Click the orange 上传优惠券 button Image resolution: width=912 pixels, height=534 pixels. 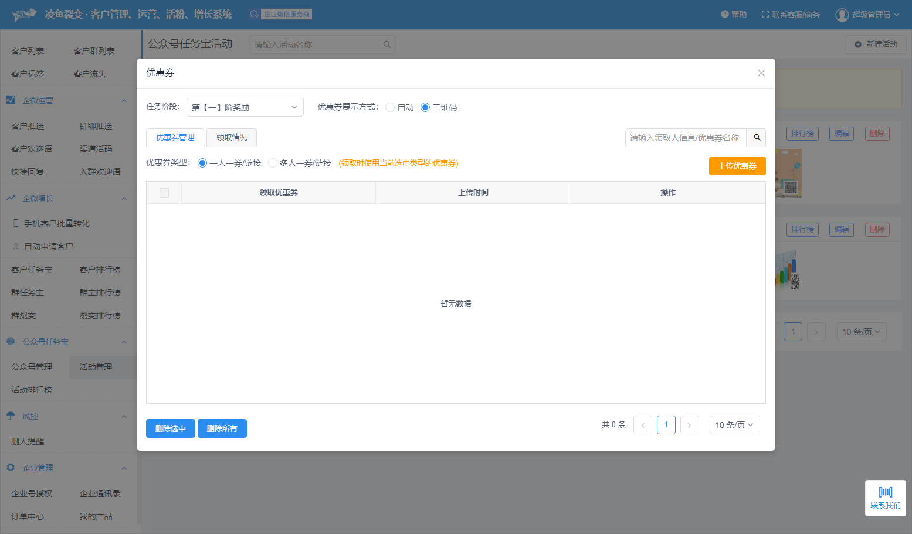737,166
